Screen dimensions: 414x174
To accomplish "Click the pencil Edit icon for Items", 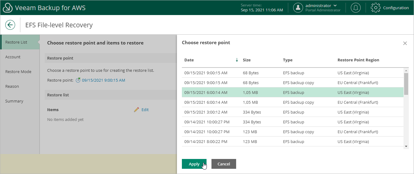I will pyautogui.click(x=137, y=110).
